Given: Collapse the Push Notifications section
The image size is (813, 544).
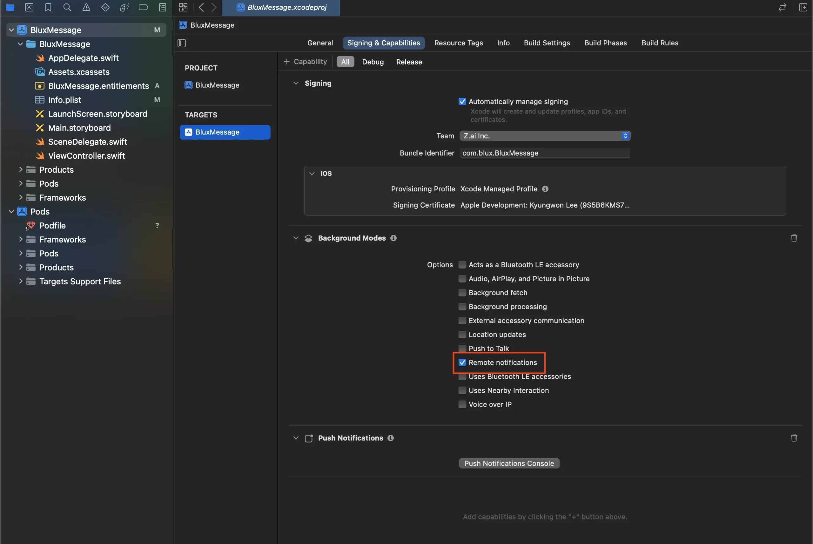Looking at the screenshot, I should pos(296,438).
